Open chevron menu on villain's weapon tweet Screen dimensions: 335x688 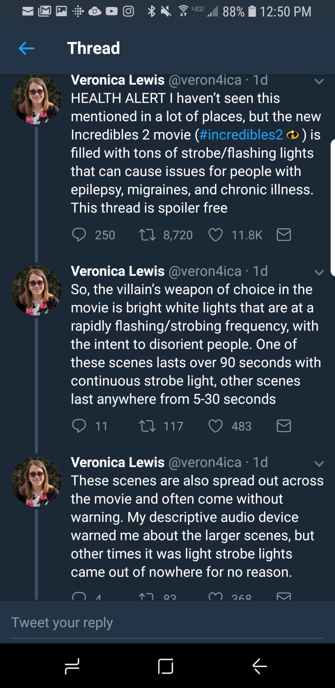(319, 272)
